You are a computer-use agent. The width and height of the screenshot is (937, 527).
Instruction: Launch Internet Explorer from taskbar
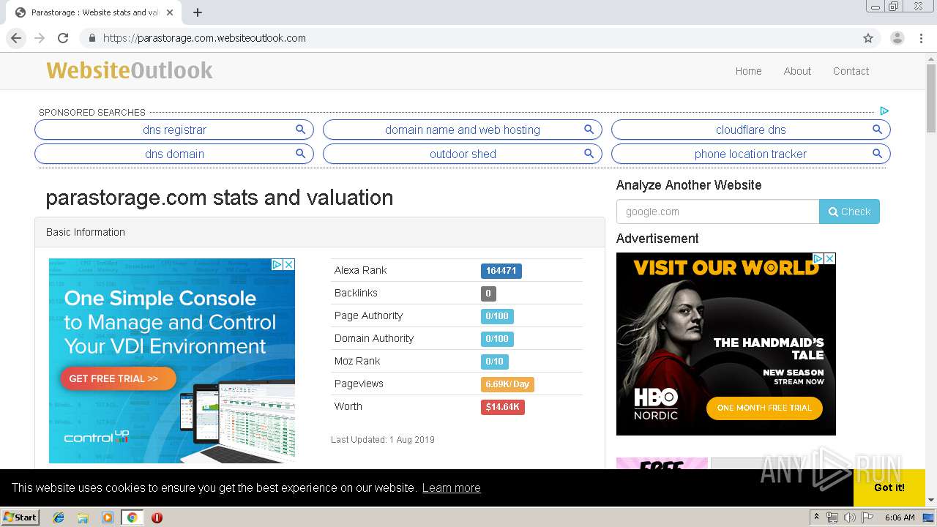(x=59, y=517)
